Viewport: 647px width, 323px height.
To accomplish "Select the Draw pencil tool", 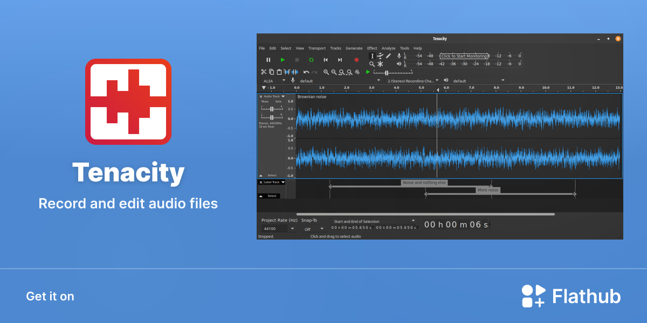I will click(x=388, y=56).
